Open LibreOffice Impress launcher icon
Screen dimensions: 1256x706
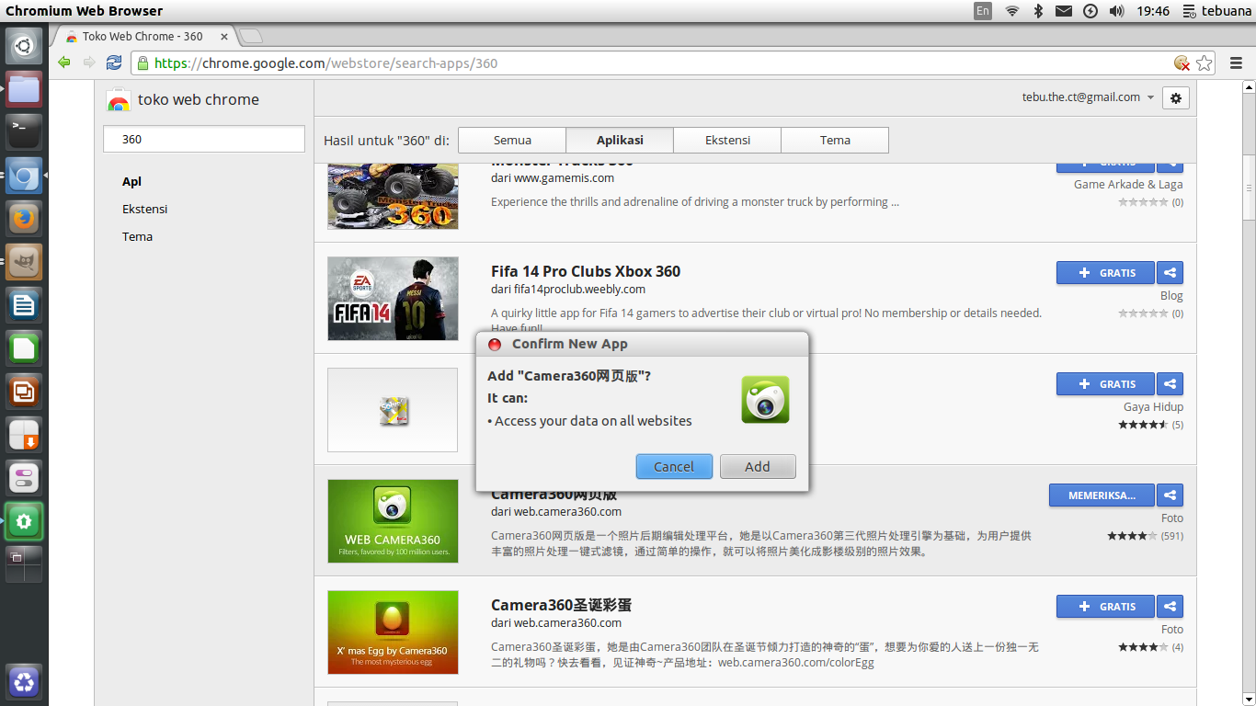coord(24,392)
